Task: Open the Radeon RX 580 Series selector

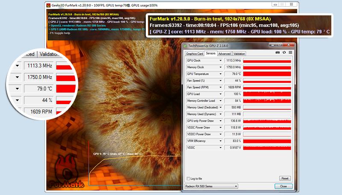Action: click(211, 186)
